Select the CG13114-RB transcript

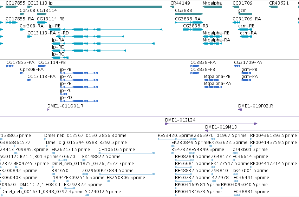42,22
